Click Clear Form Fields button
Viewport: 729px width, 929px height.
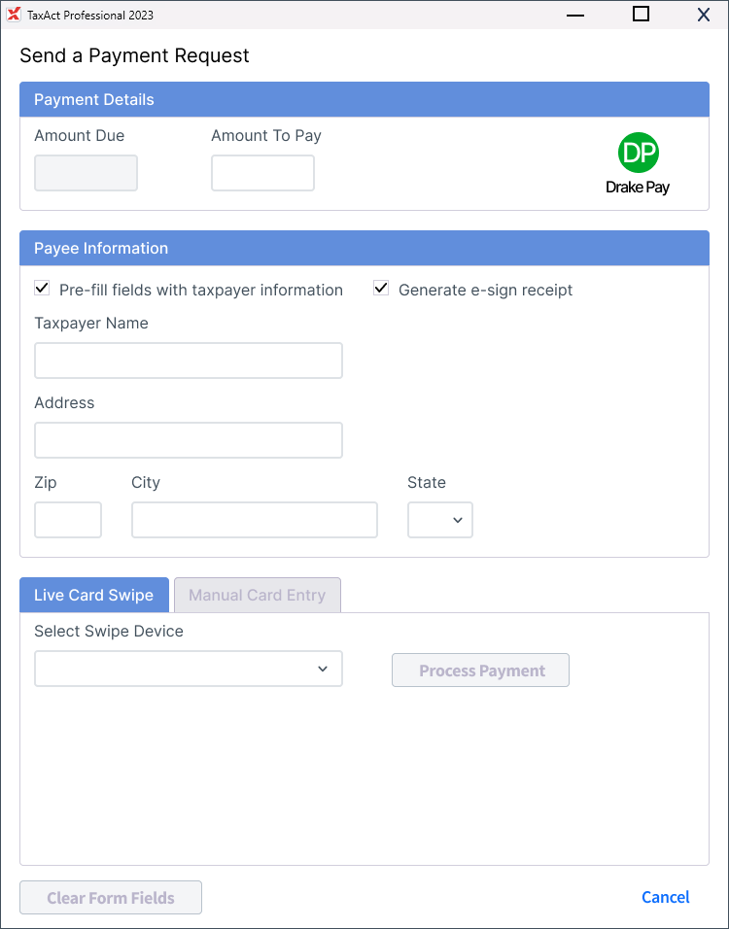click(x=111, y=898)
